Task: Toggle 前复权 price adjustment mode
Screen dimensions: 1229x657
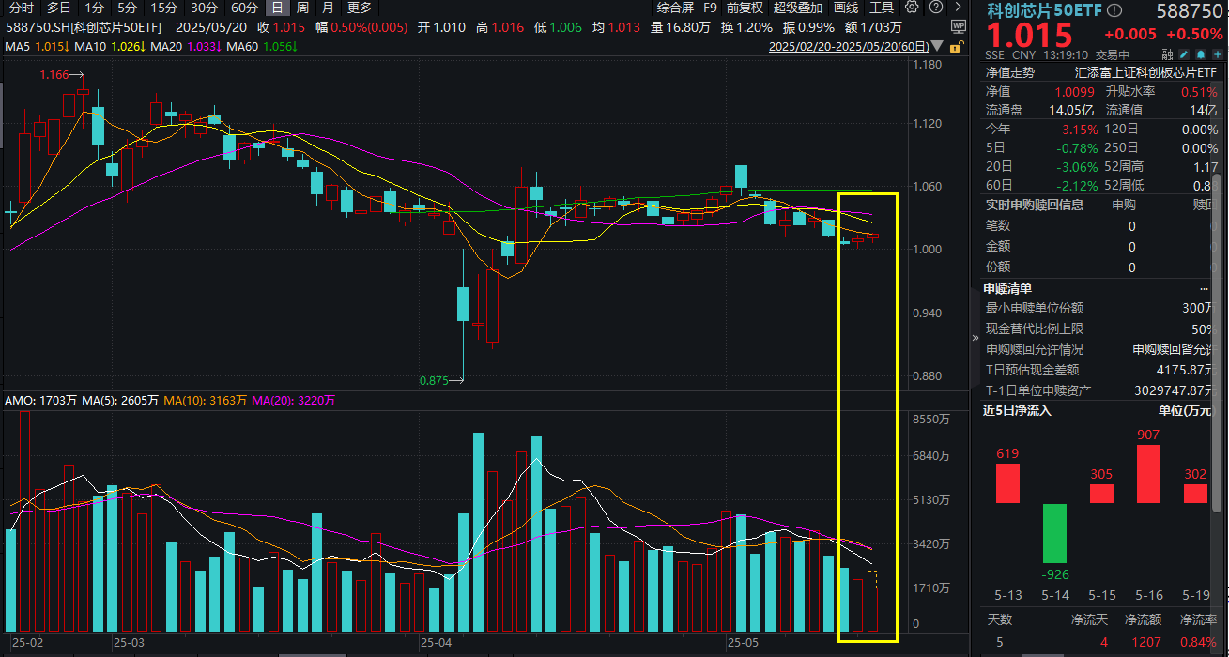Action: [743, 8]
